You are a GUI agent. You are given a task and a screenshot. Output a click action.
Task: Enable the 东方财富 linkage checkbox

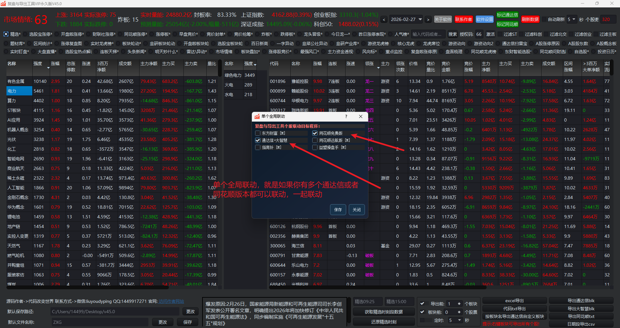[x=258, y=133]
